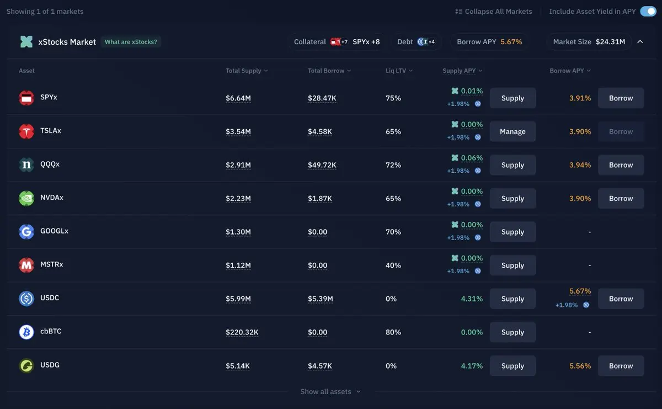Sort by Liq LTV column
The width and height of the screenshot is (662, 409).
click(399, 71)
